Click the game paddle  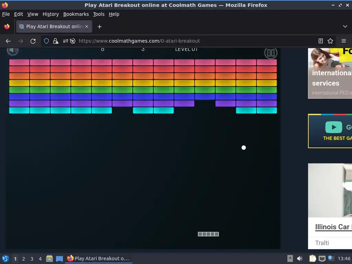tap(208, 234)
